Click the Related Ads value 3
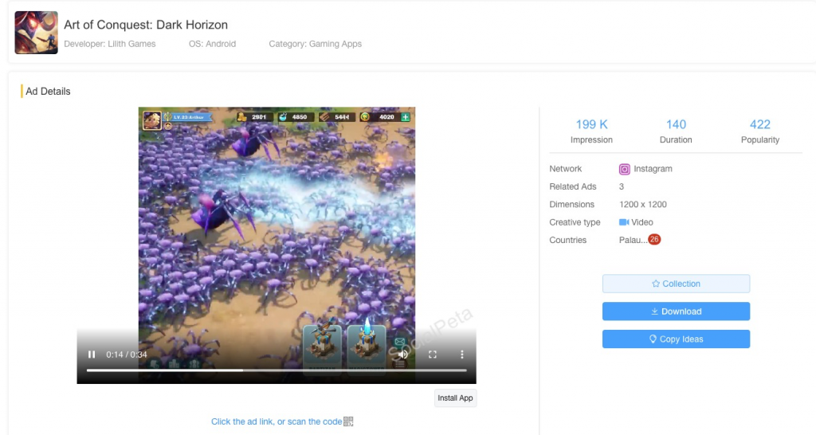Screen dimensions: 816x435 [622, 186]
